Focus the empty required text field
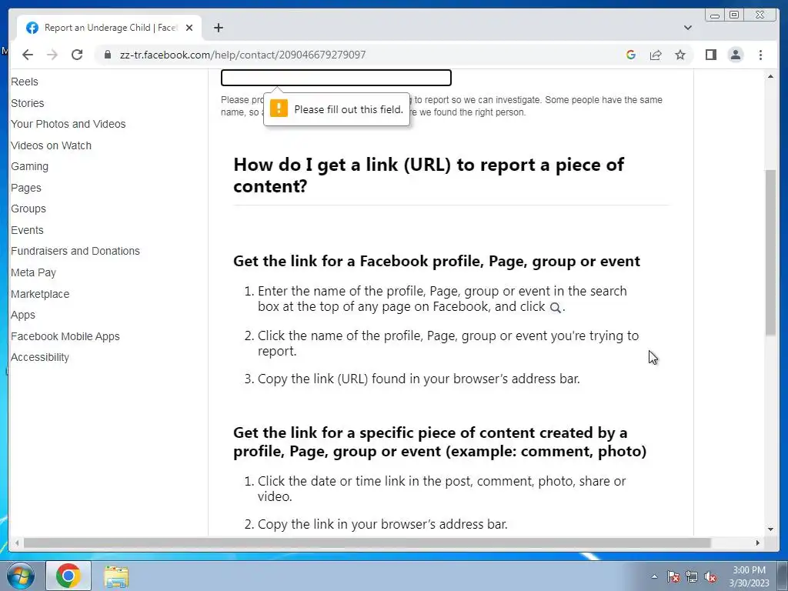The height and width of the screenshot is (591, 788). (336, 78)
